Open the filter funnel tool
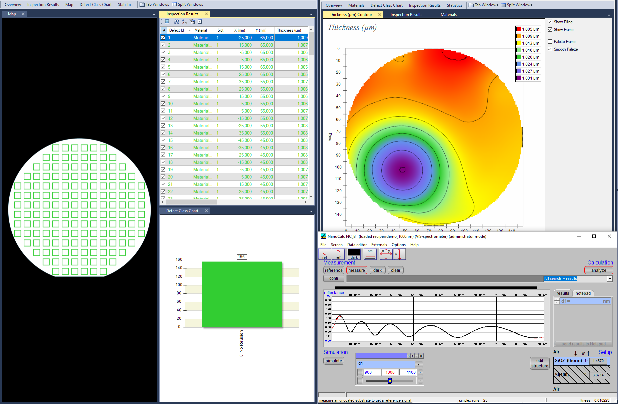This screenshot has height=404, width=618. (192, 22)
